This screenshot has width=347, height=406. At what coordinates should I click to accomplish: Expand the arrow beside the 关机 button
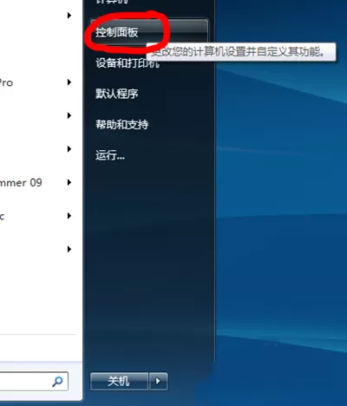pos(158,381)
